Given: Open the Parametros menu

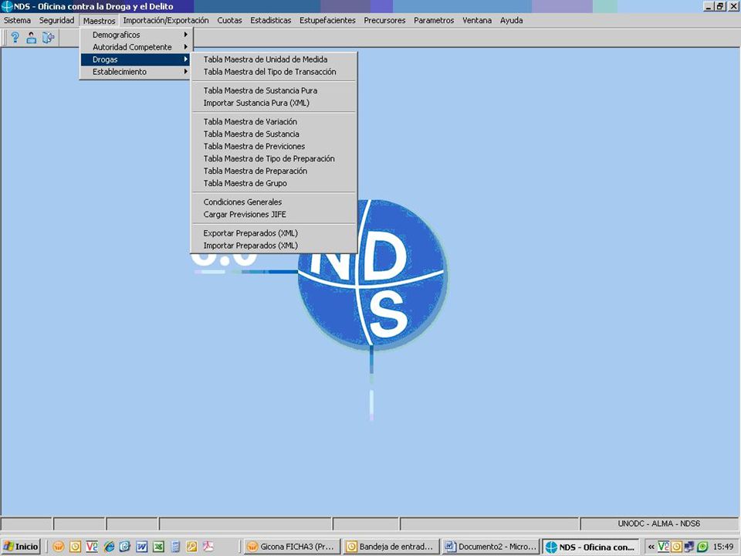Looking at the screenshot, I should point(434,20).
